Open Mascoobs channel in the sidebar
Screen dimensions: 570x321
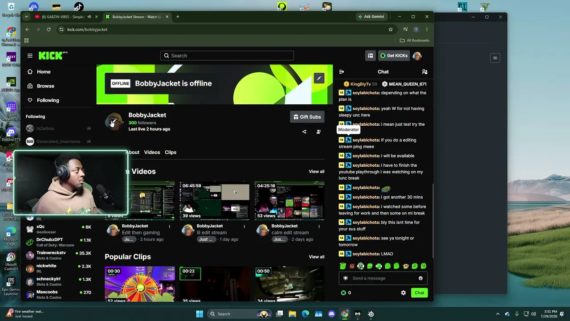tap(58, 294)
